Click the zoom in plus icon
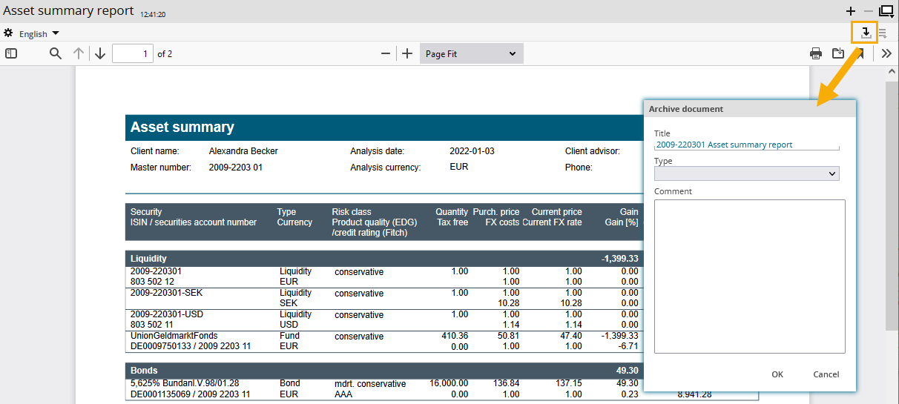Image resolution: width=899 pixels, height=404 pixels. coord(407,53)
